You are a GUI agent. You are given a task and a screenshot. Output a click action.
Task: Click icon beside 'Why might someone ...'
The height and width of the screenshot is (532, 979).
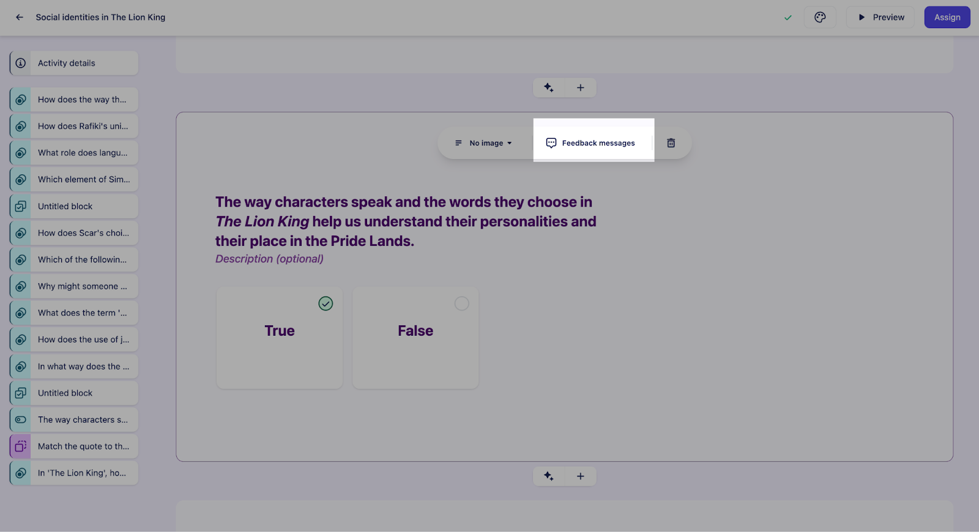pos(21,286)
